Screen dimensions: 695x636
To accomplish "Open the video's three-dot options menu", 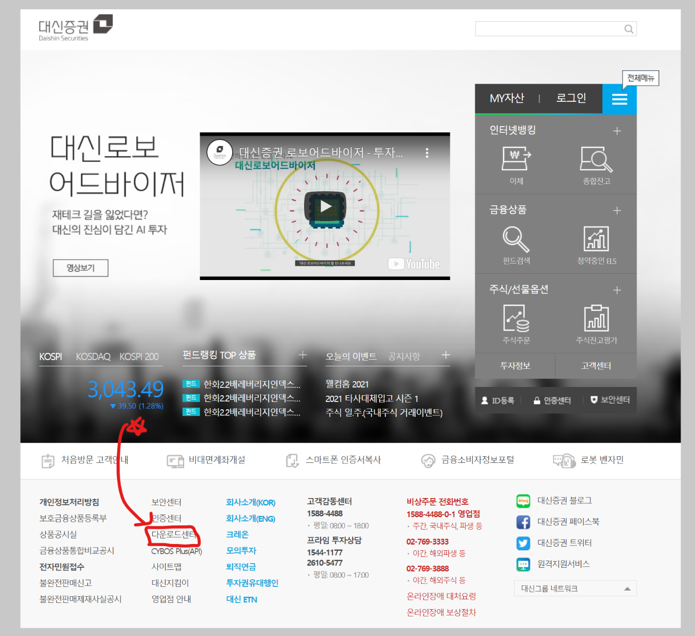I will click(427, 153).
